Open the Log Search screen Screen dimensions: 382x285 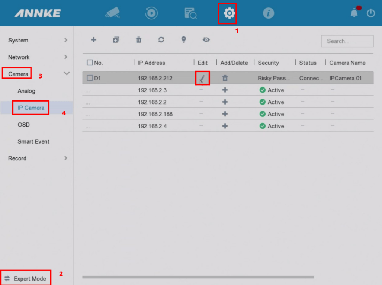click(x=190, y=12)
